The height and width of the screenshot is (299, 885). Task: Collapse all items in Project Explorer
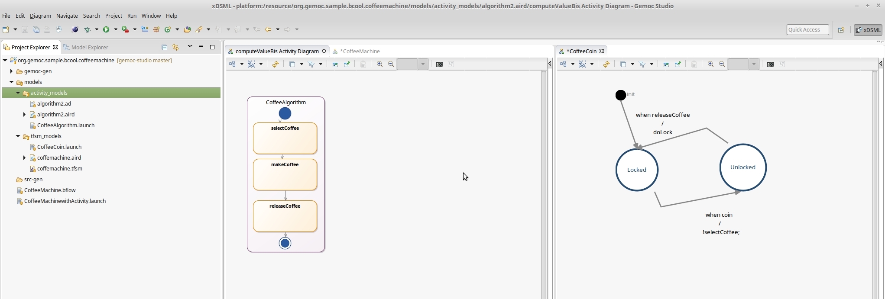(165, 47)
